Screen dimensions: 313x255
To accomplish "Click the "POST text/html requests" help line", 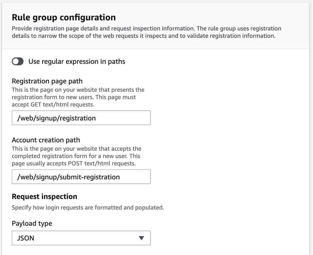I will click(x=74, y=163).
